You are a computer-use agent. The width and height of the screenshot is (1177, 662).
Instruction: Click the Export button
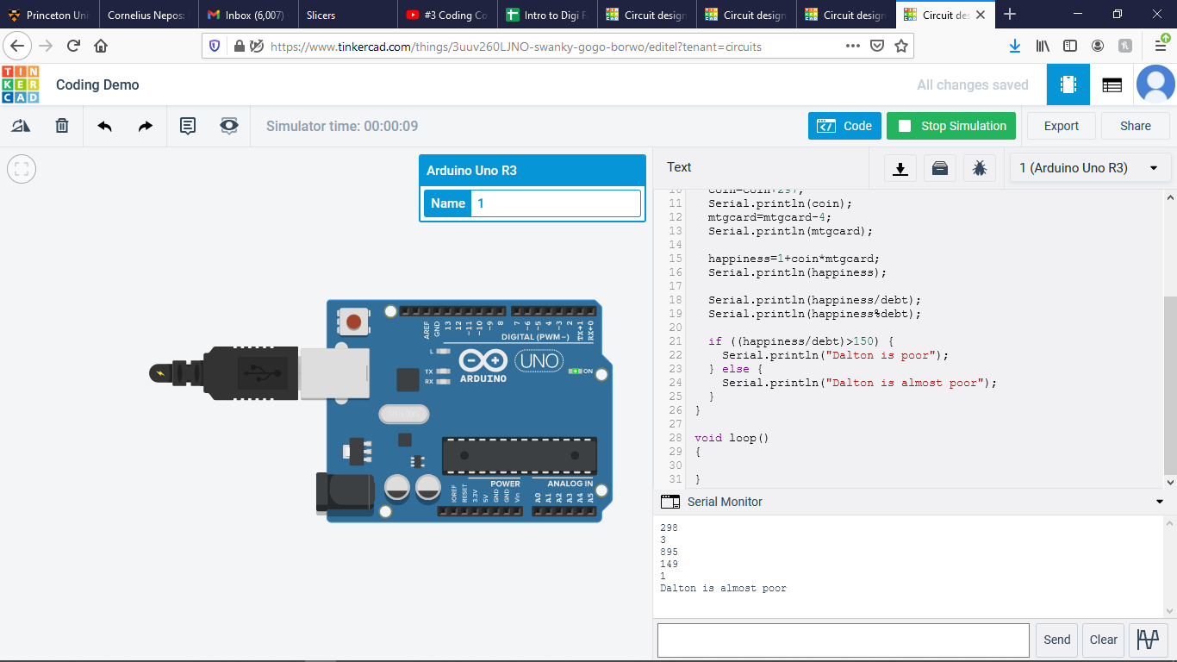pyautogui.click(x=1062, y=126)
